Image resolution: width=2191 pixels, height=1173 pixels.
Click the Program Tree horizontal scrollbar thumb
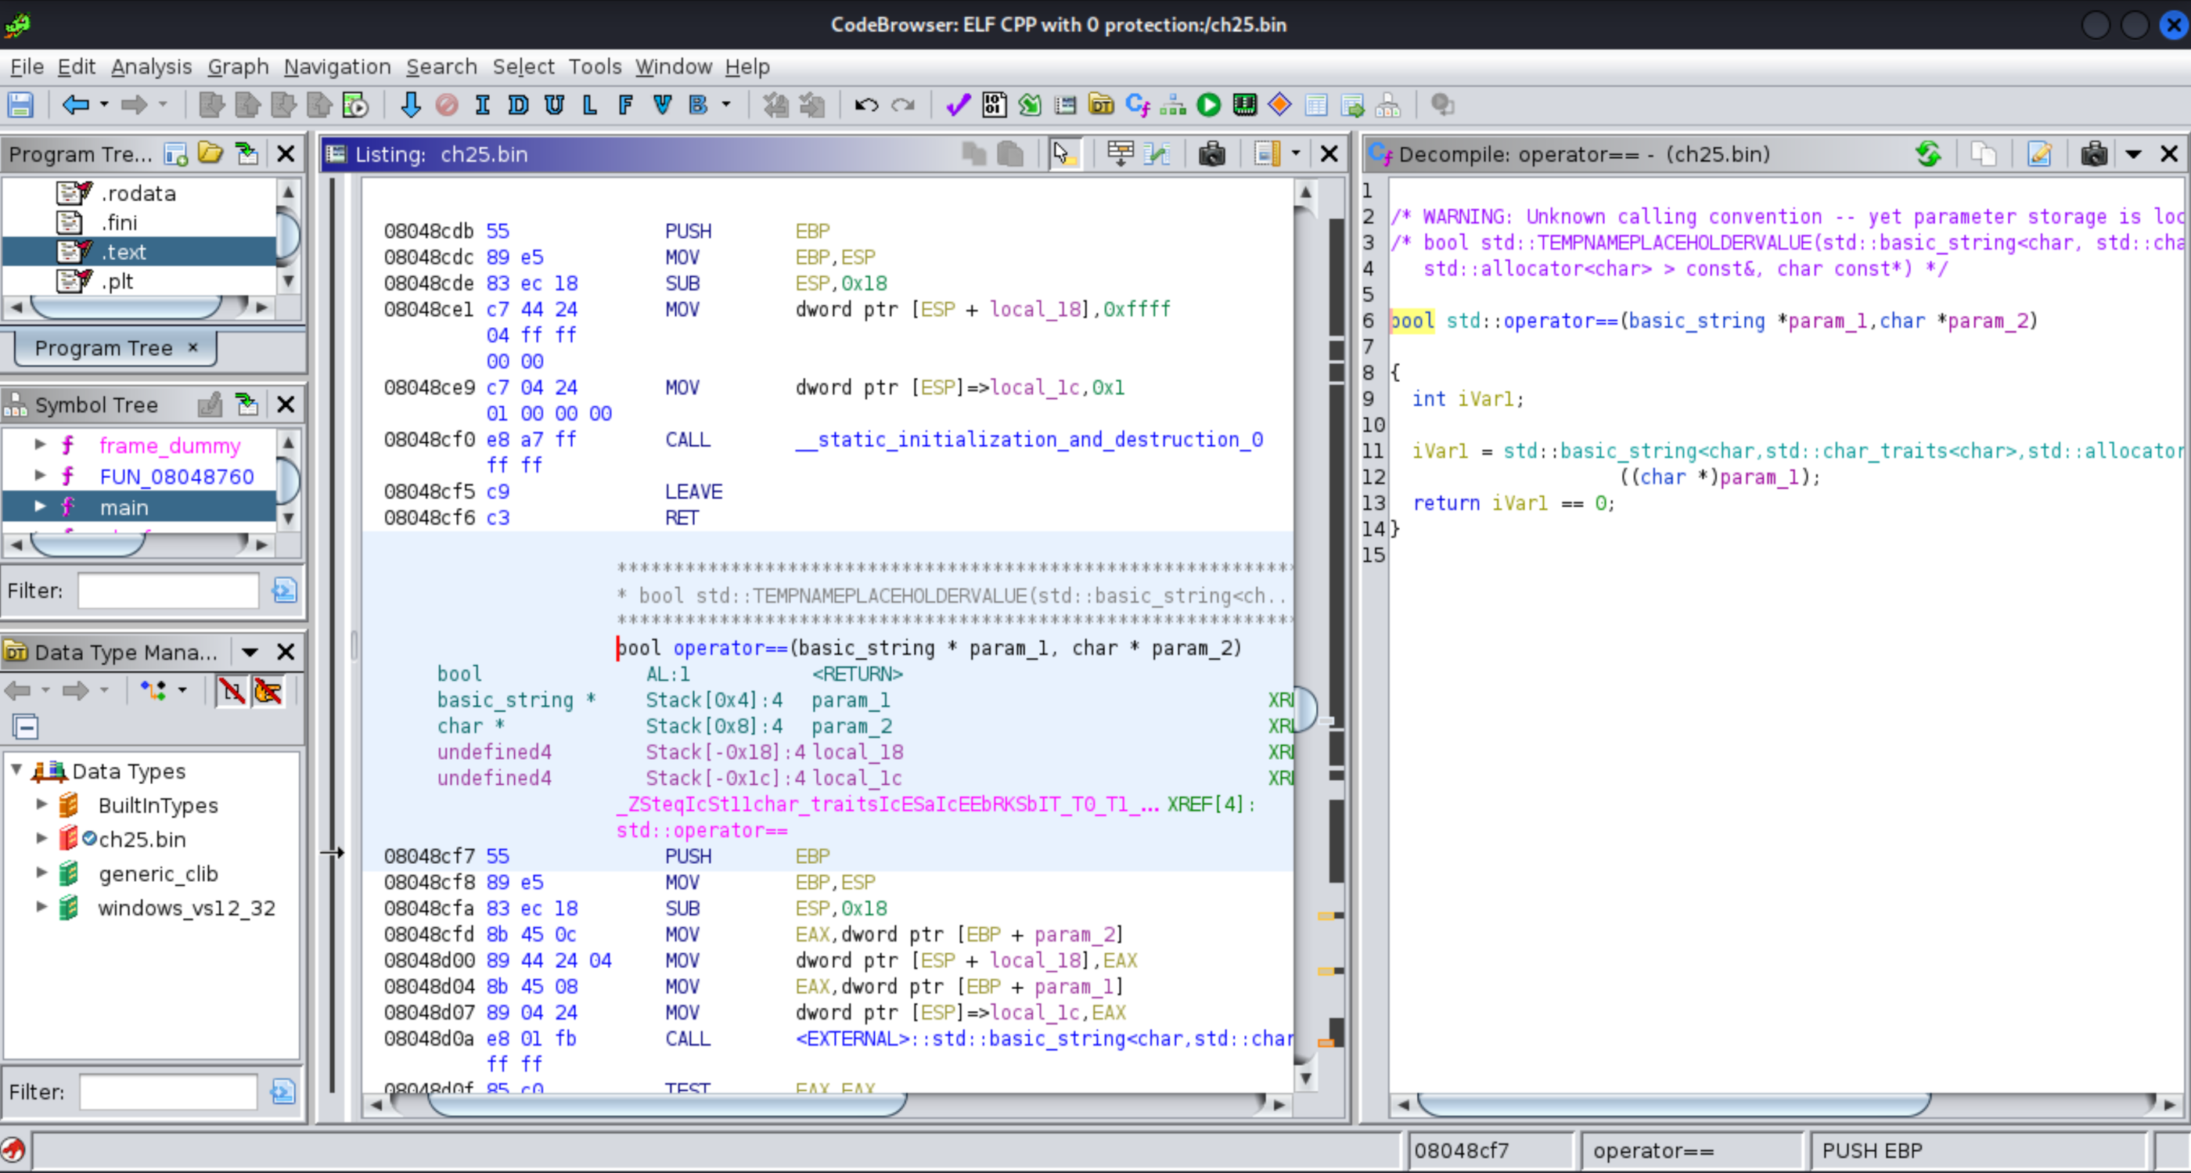(126, 306)
